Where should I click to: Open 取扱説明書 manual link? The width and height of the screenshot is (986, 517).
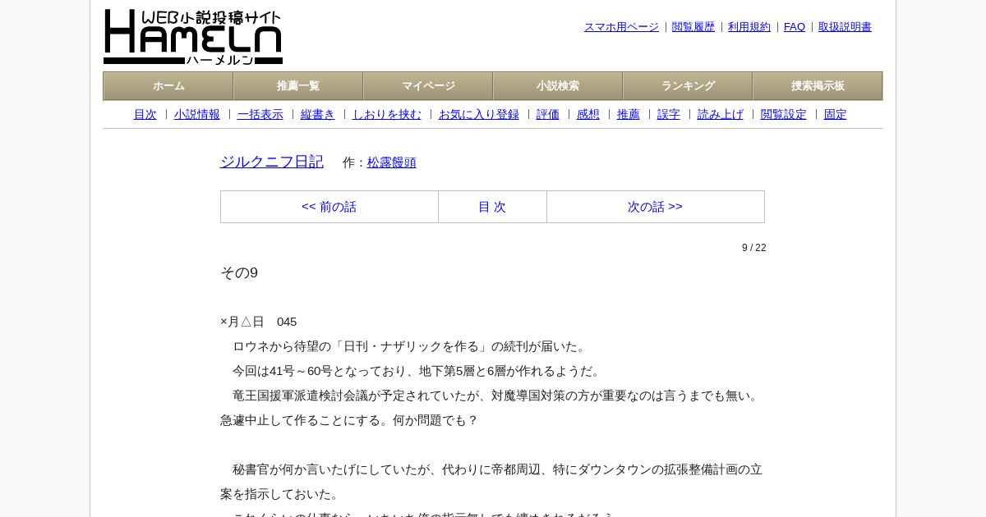click(845, 27)
